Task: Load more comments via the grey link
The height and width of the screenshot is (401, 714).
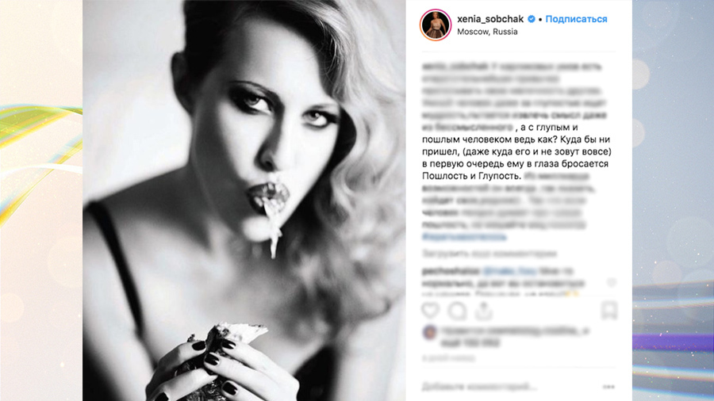Action: [x=489, y=254]
